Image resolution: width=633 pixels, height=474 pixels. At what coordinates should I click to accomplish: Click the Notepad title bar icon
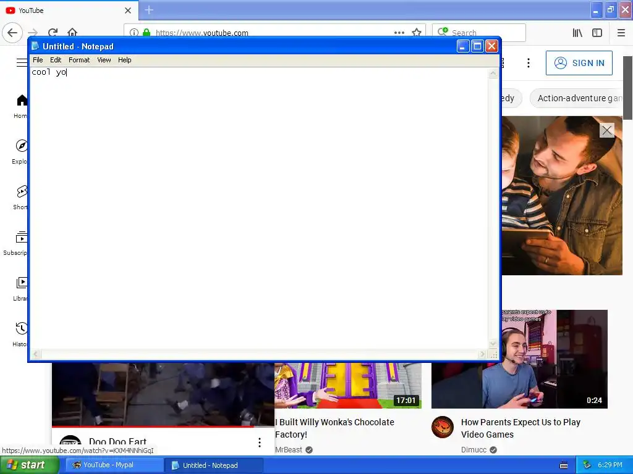pyautogui.click(x=35, y=46)
